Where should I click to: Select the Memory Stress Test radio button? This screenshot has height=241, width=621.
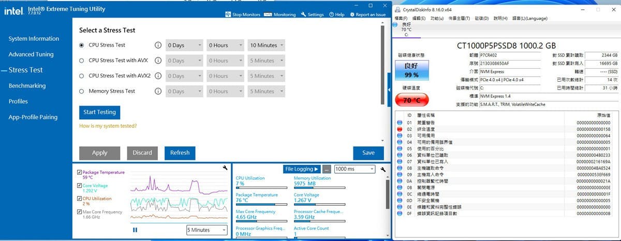tap(82, 92)
